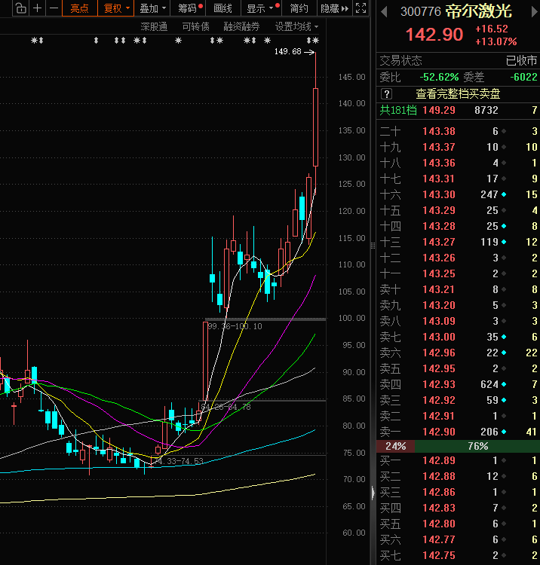Image resolution: width=540 pixels, height=565 pixels.
Task: Click the 买七 bid price 142.75
Action: click(x=439, y=555)
